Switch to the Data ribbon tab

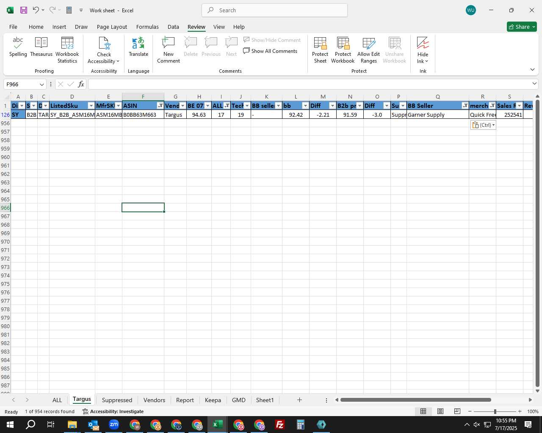tap(173, 27)
